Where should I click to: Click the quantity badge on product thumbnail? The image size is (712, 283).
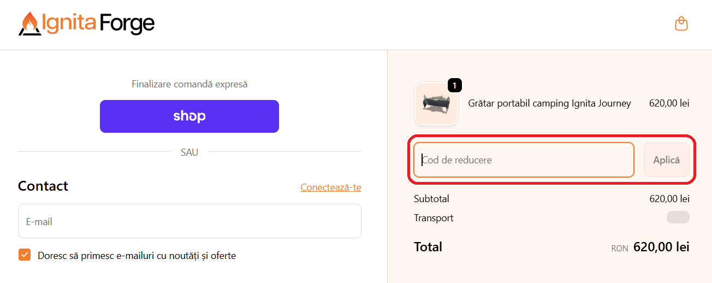(455, 85)
